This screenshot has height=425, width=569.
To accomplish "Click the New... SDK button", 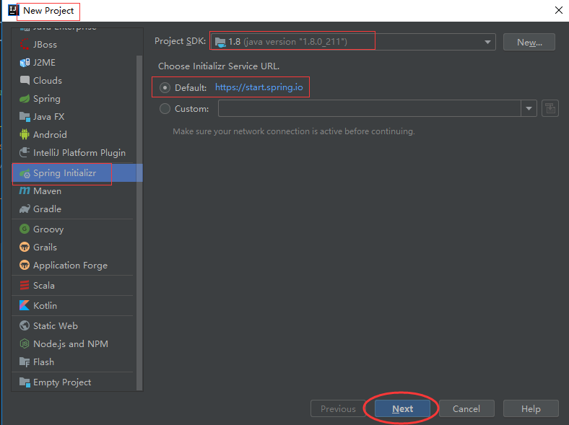I will point(529,43).
